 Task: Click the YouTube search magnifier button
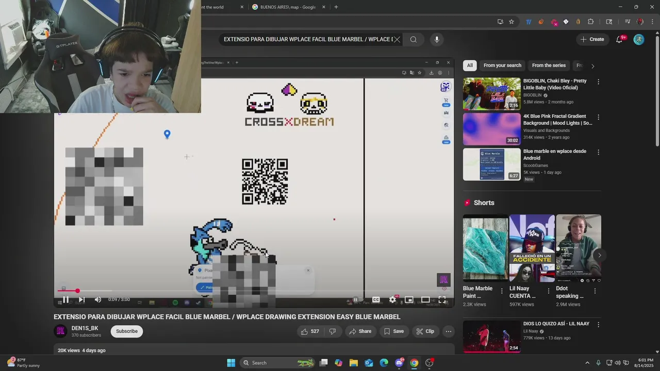coord(414,39)
